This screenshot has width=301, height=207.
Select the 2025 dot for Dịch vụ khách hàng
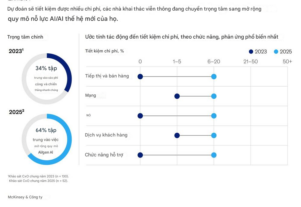coord(214,135)
